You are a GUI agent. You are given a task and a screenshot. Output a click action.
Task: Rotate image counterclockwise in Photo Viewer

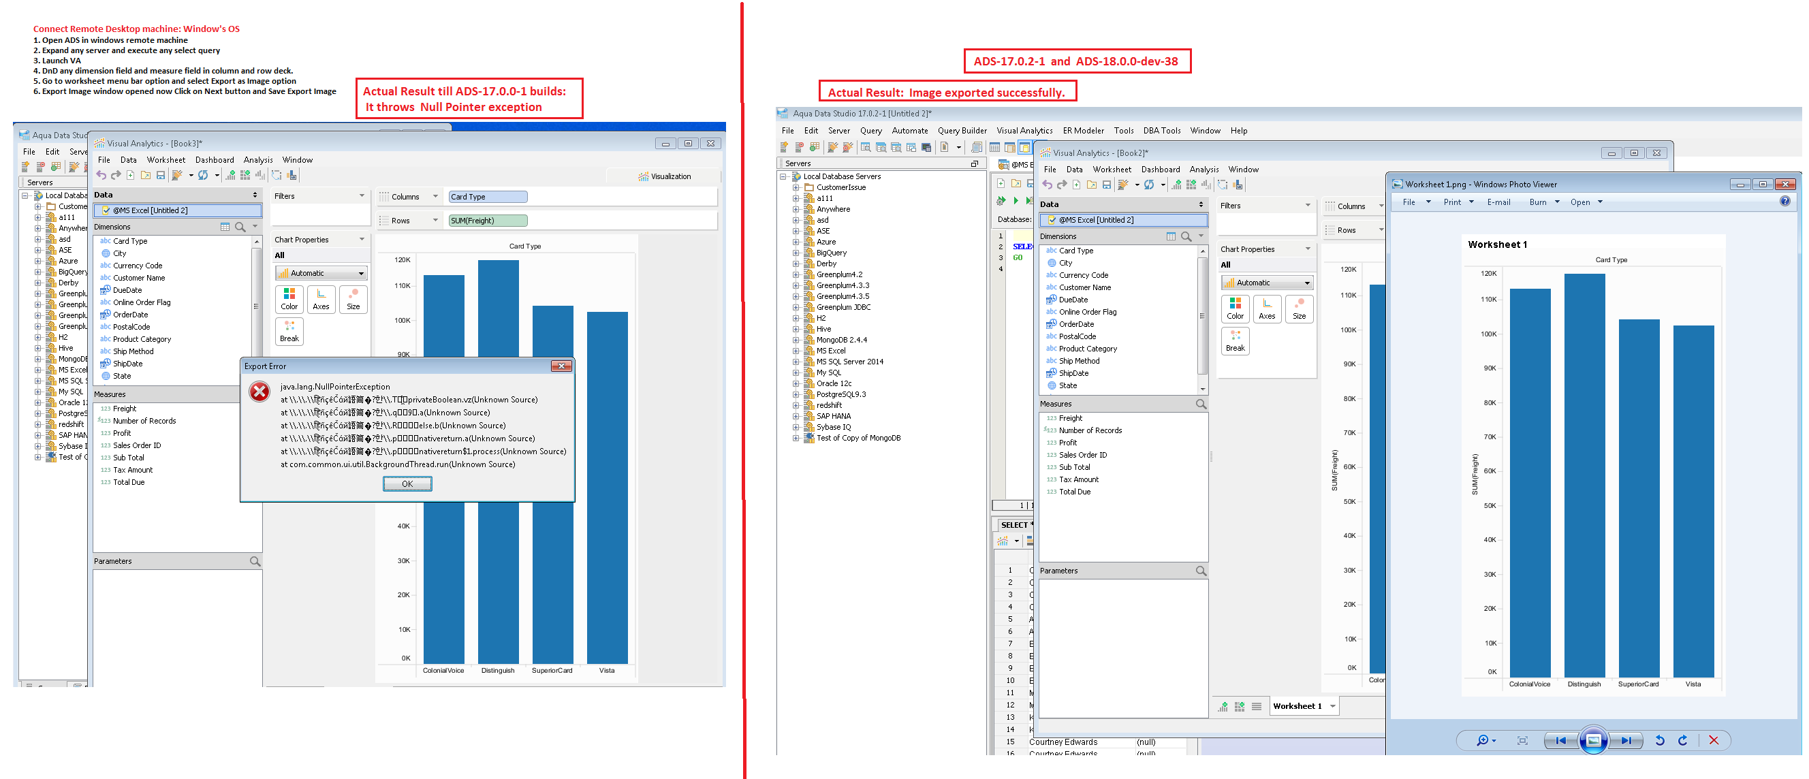[x=1659, y=740]
